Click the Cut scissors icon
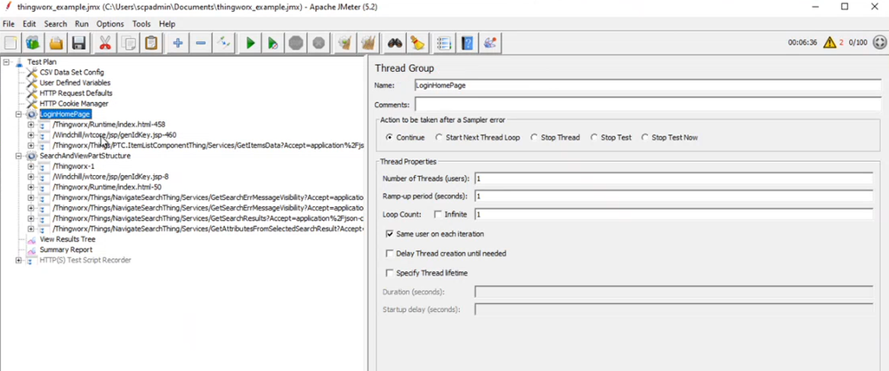The height and width of the screenshot is (371, 889). [x=105, y=43]
